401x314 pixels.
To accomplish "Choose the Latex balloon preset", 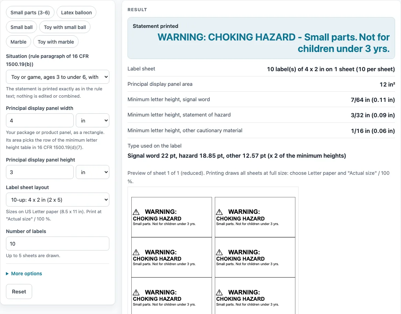I will tap(76, 13).
